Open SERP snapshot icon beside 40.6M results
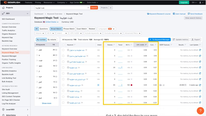 (185, 85)
